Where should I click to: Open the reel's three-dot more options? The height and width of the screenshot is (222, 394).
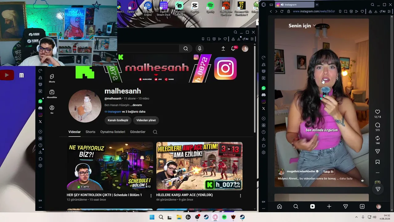(378, 173)
